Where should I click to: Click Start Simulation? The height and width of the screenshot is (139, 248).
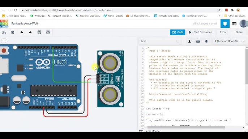200,32
